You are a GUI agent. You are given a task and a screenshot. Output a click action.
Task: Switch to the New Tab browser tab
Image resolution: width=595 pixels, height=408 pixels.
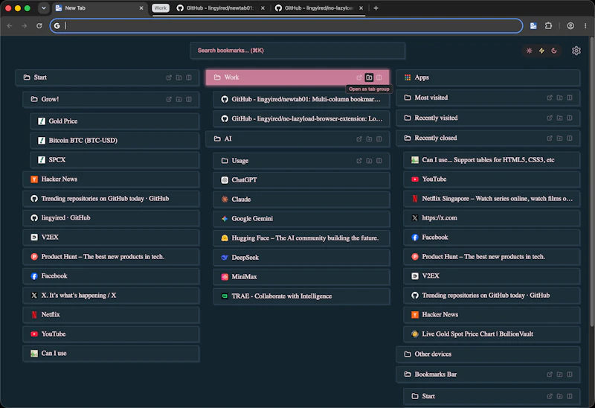coord(100,8)
